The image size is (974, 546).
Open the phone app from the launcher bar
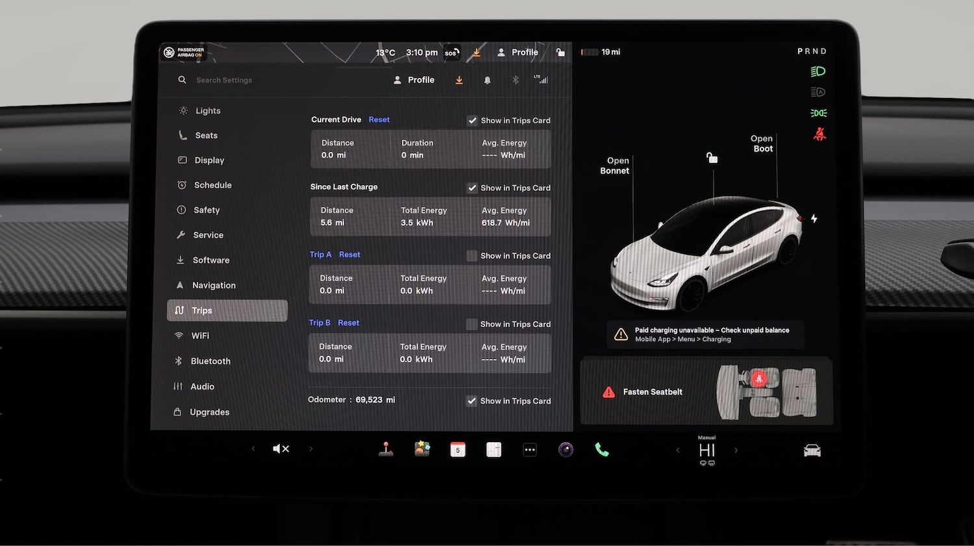[x=601, y=449]
